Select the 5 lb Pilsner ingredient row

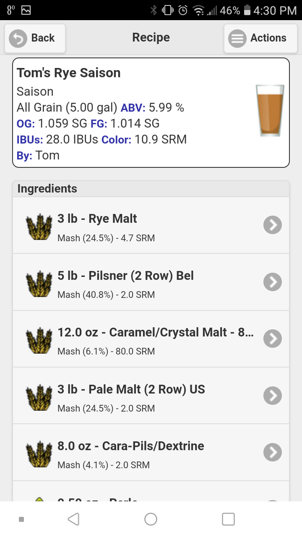click(x=151, y=282)
